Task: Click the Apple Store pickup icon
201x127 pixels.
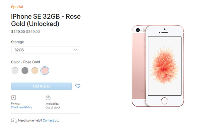Action: 14,98
